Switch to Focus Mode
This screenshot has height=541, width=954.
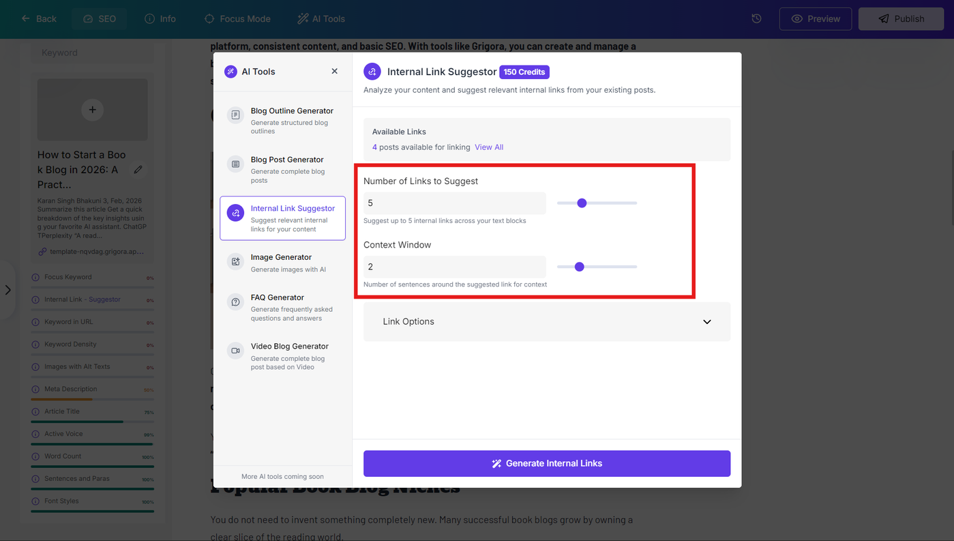coord(237,19)
